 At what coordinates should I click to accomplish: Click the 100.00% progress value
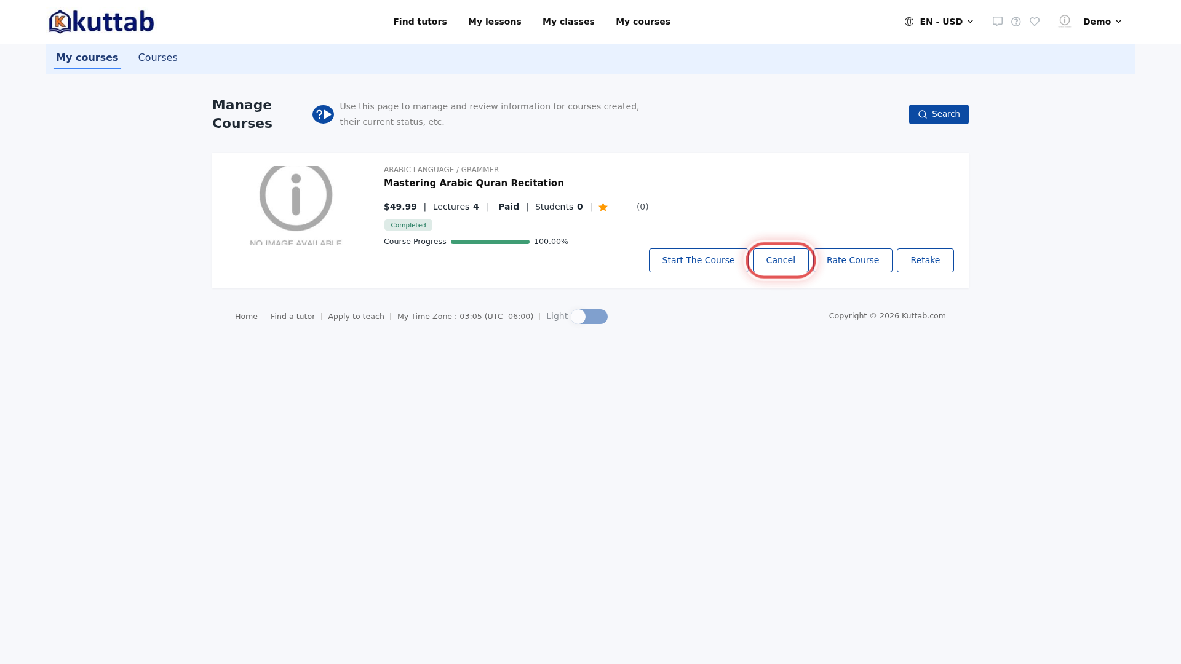pos(551,242)
